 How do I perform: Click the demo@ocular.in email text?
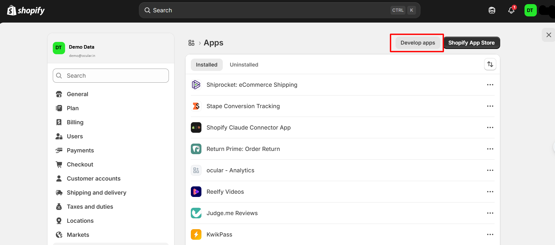[x=82, y=56]
